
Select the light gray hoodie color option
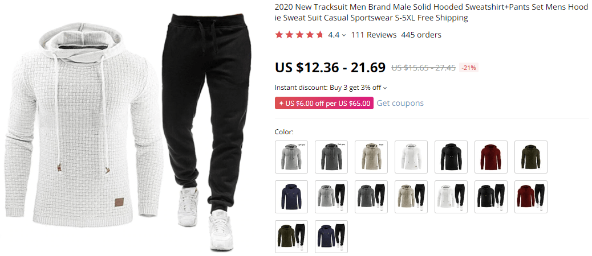(x=291, y=157)
